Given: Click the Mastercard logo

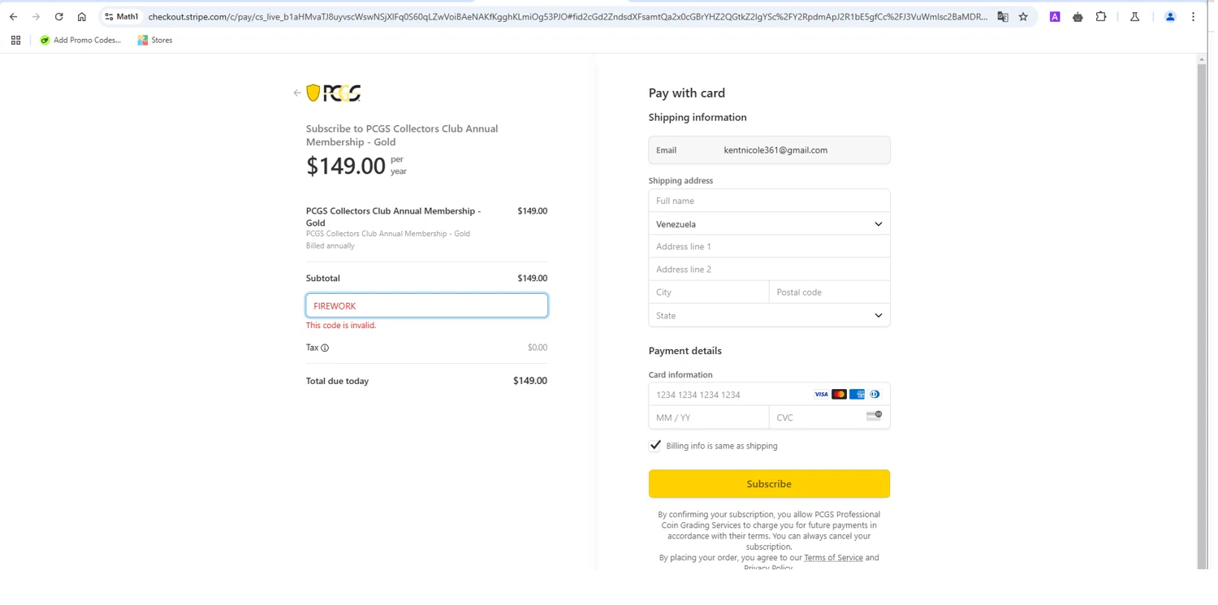Looking at the screenshot, I should 839,395.
